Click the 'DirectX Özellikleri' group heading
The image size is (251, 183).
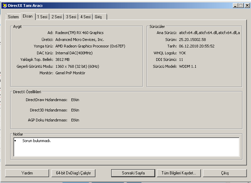coord(27,92)
